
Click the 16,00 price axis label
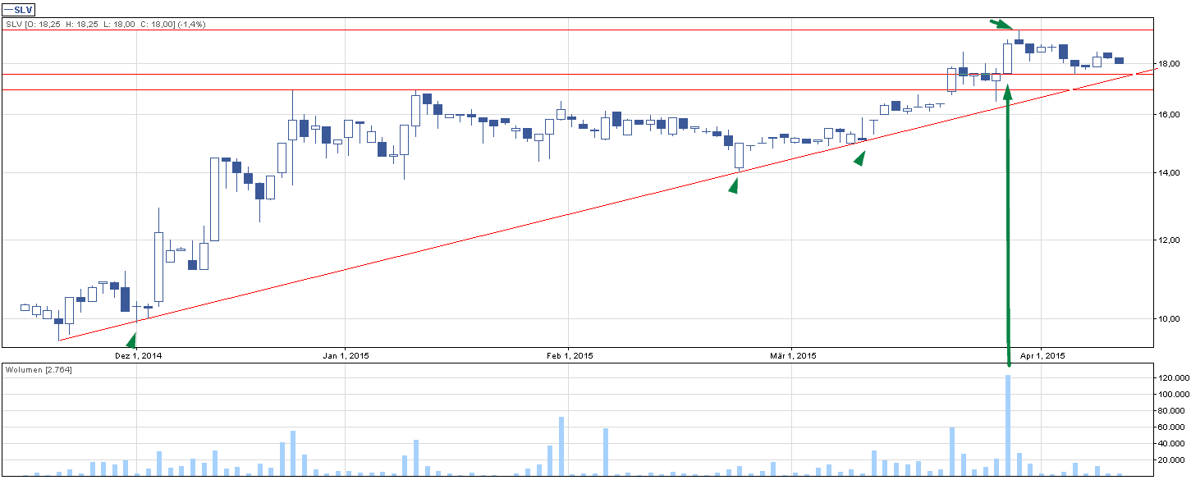click(x=1168, y=115)
